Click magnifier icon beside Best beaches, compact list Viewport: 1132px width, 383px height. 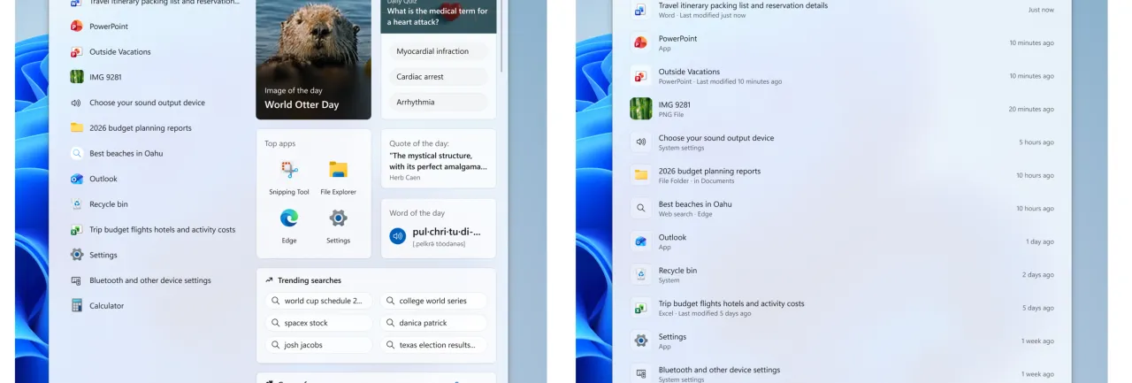pos(77,153)
